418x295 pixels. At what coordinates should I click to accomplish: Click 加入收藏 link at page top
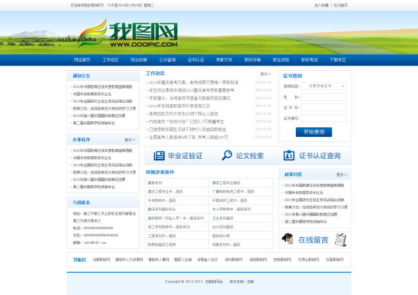[322, 5]
